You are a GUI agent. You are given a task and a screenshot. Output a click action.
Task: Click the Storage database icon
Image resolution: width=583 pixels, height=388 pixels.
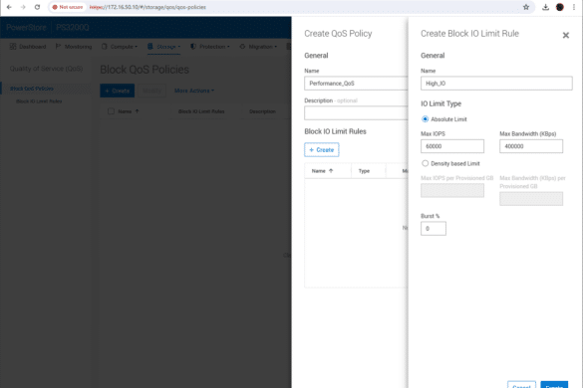(150, 47)
